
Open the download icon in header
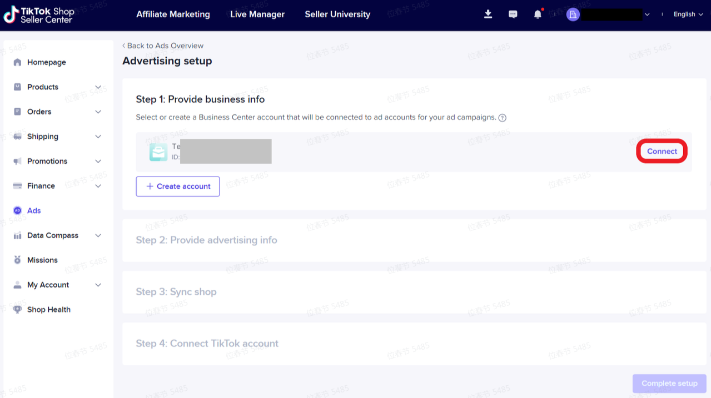488,14
